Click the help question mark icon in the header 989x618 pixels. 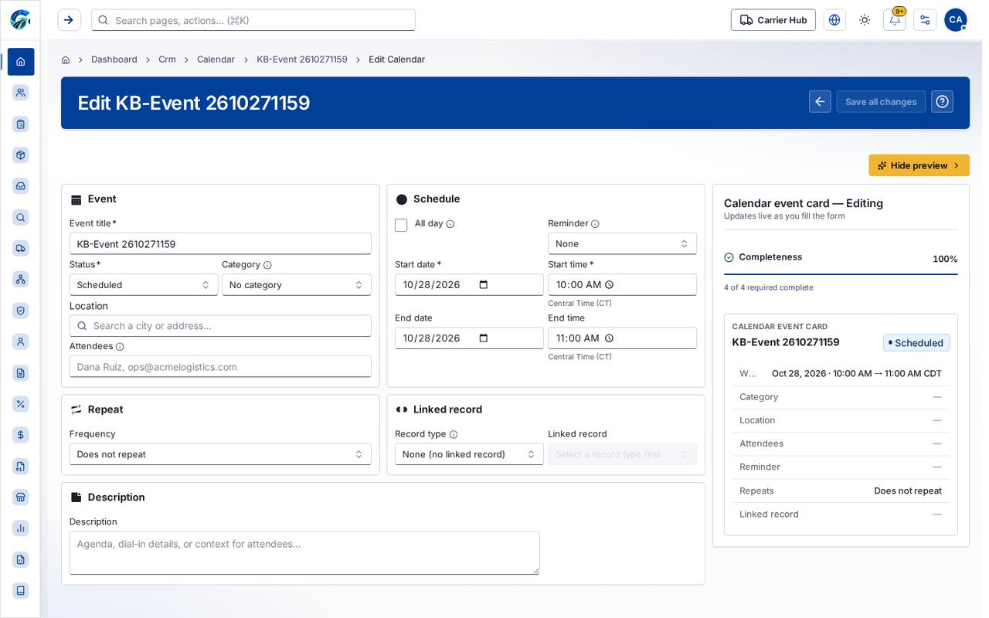pyautogui.click(x=942, y=102)
